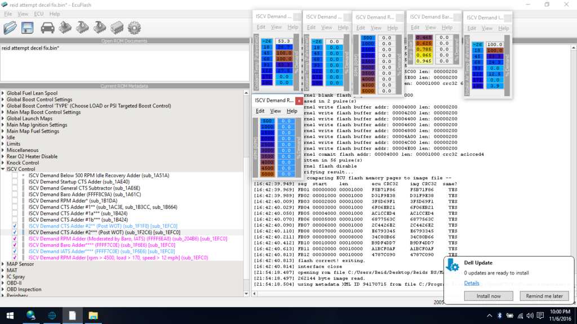Open options with the toolbar gear icon
The height and width of the screenshot is (324, 577).
[134, 28]
